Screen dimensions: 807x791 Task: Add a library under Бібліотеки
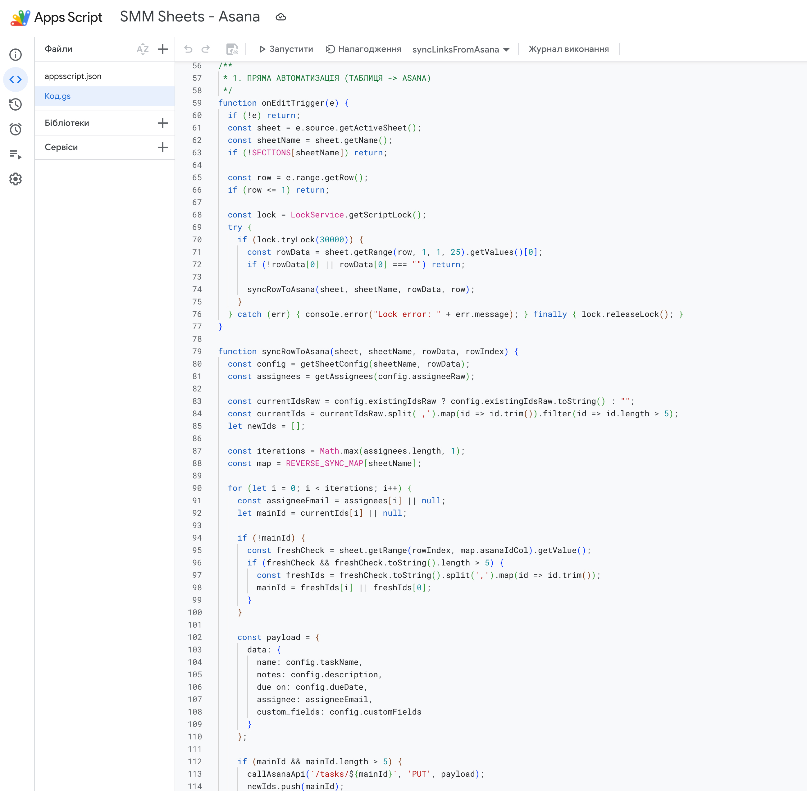pyautogui.click(x=162, y=122)
